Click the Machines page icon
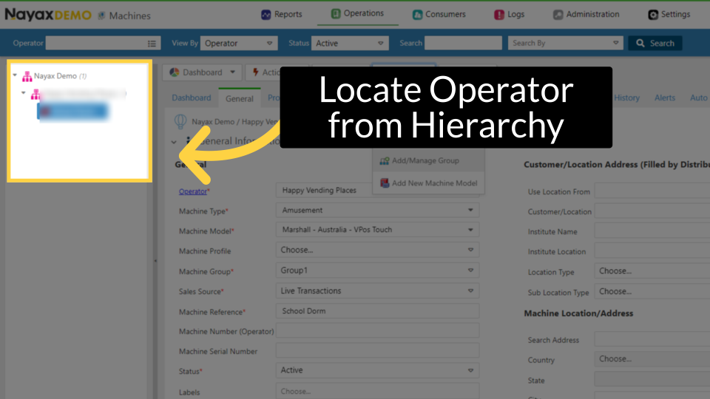The width and height of the screenshot is (710, 399). point(102,16)
